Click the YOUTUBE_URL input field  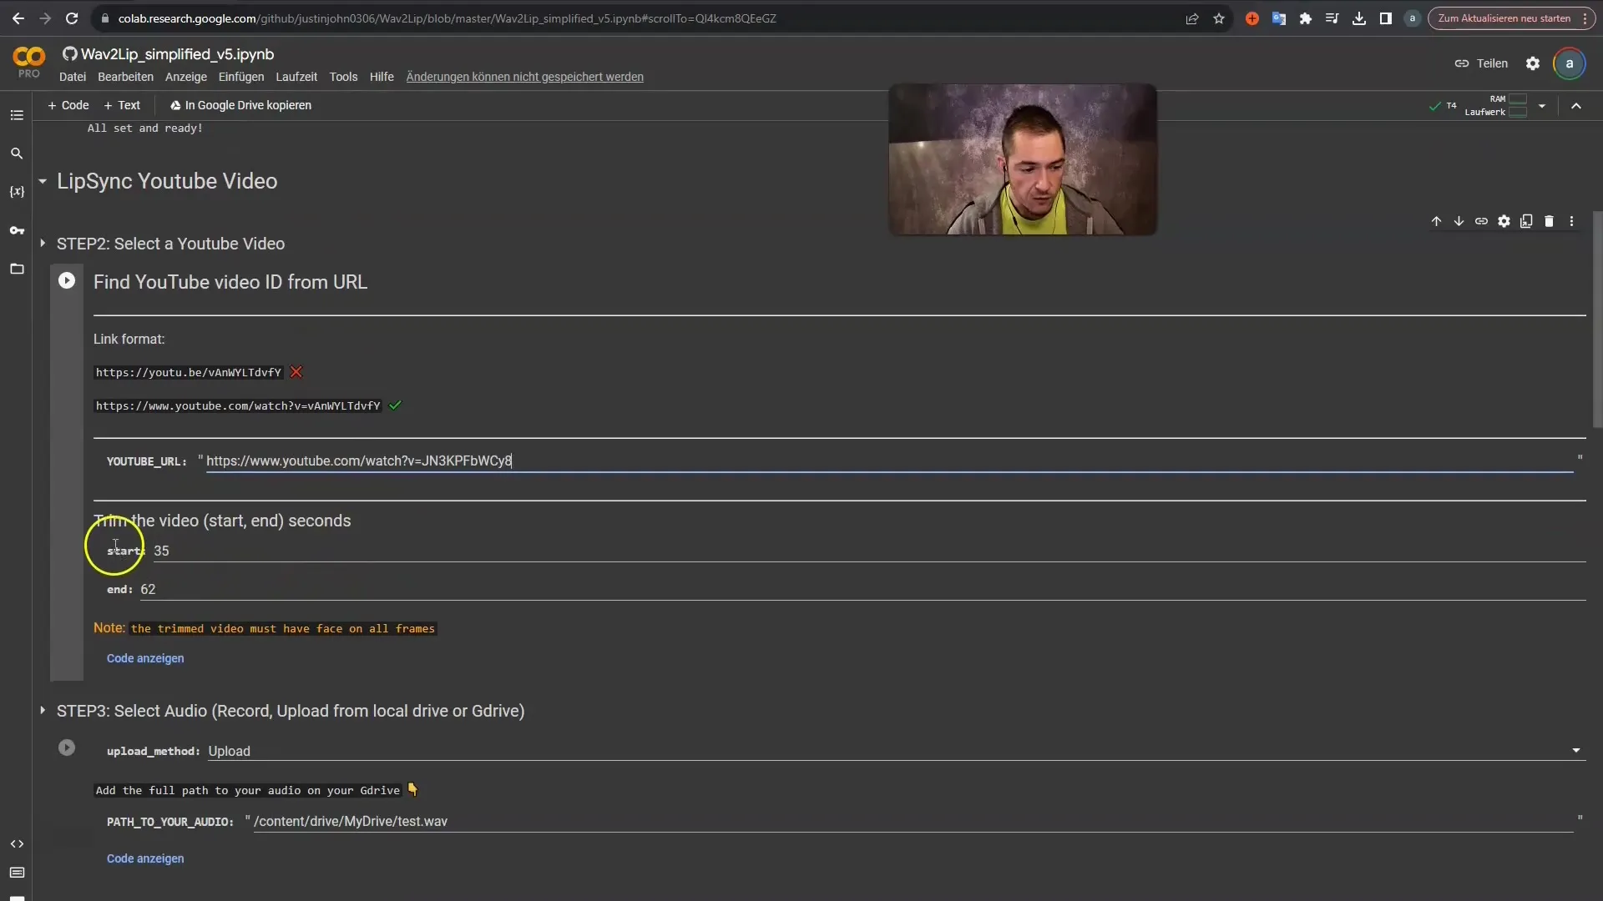tap(889, 461)
